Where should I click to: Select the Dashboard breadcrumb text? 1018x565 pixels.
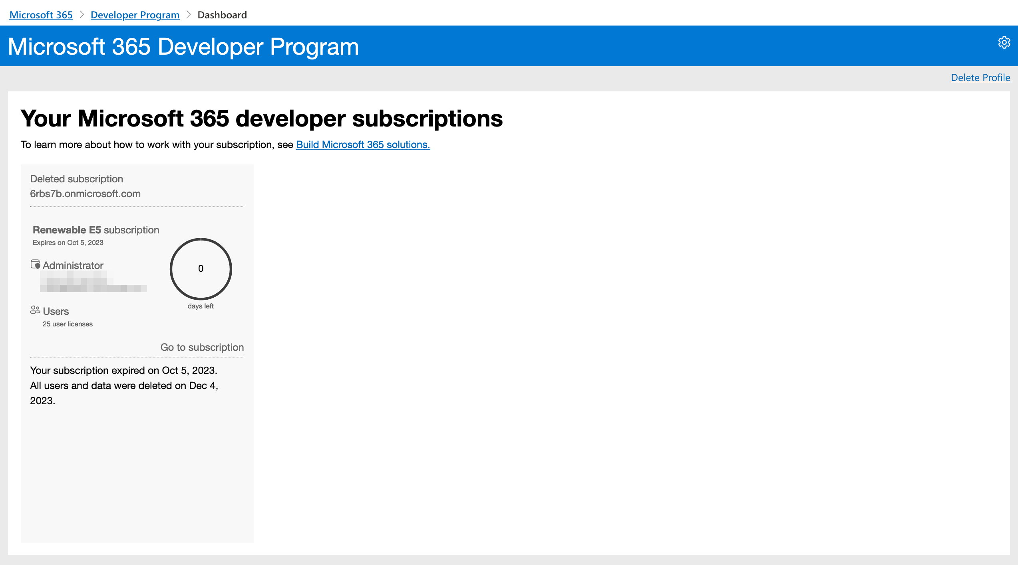coord(222,15)
